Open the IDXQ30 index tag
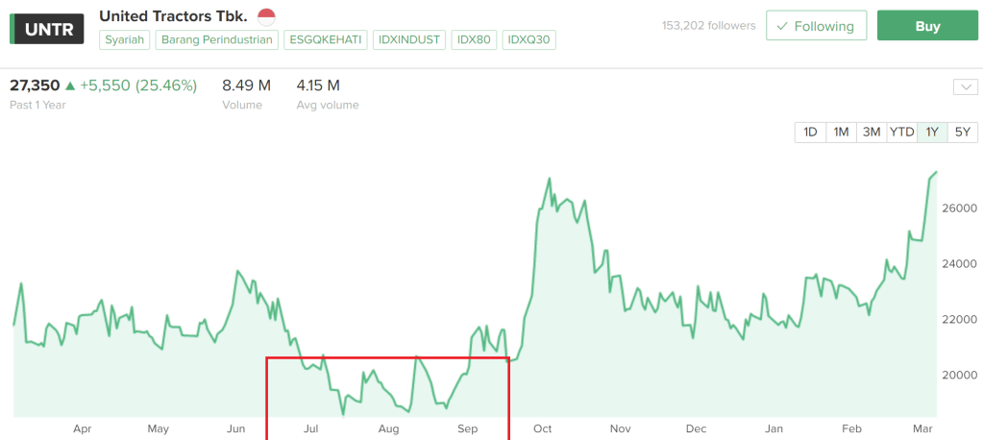Image resolution: width=983 pixels, height=440 pixels. 529,39
